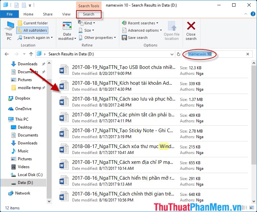Select Data (D:) drive
Viewport: 257px width, 212px height.
coord(25,183)
